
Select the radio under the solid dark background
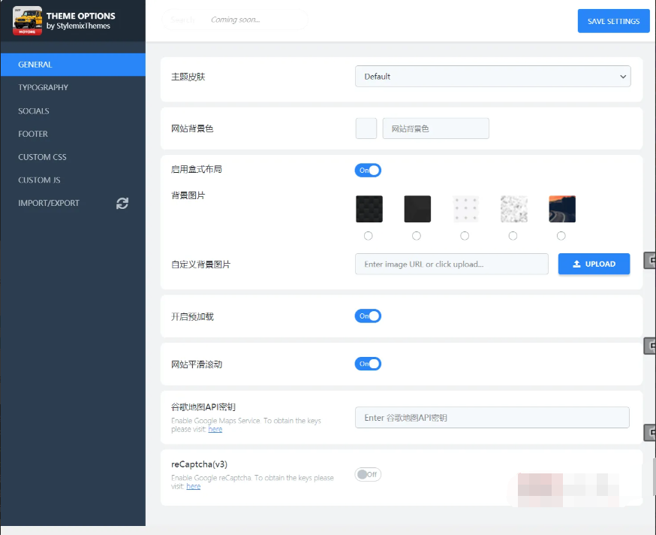[417, 236]
